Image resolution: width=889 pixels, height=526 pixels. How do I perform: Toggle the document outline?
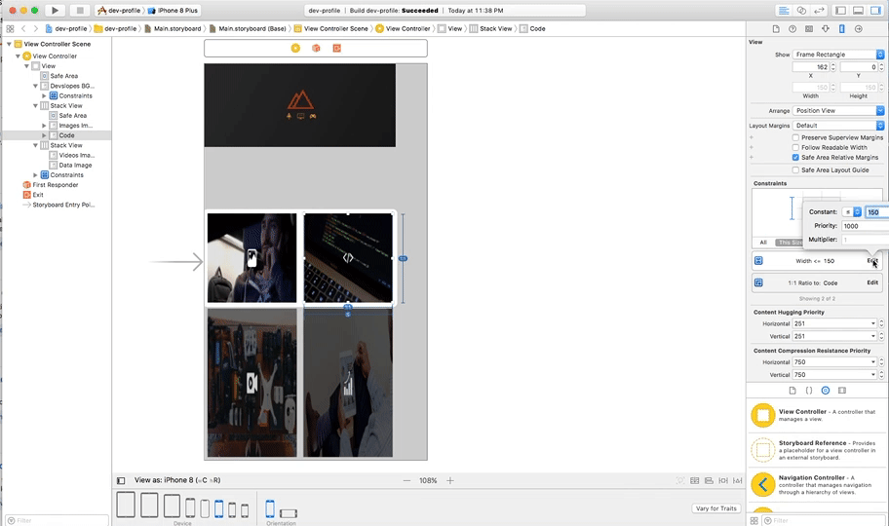(x=121, y=480)
